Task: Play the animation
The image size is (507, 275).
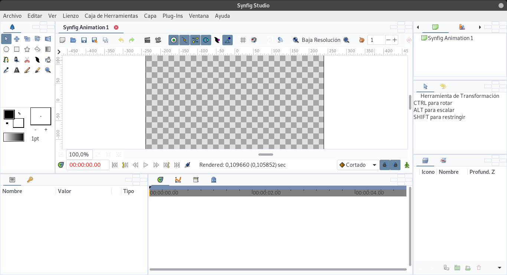Action: (146, 165)
